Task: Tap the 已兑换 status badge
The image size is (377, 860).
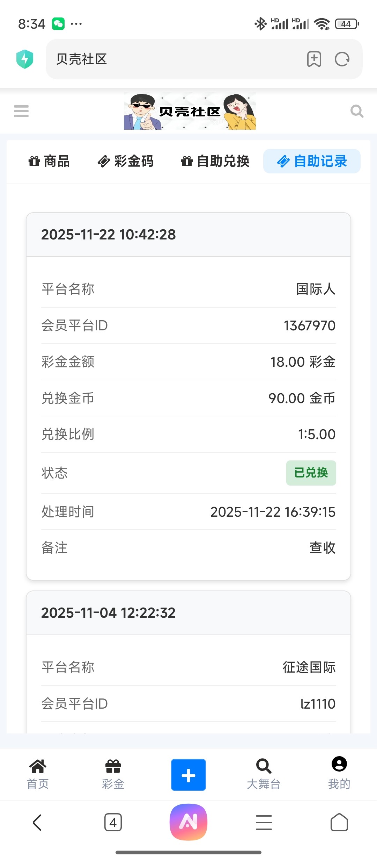Action: coord(311,473)
